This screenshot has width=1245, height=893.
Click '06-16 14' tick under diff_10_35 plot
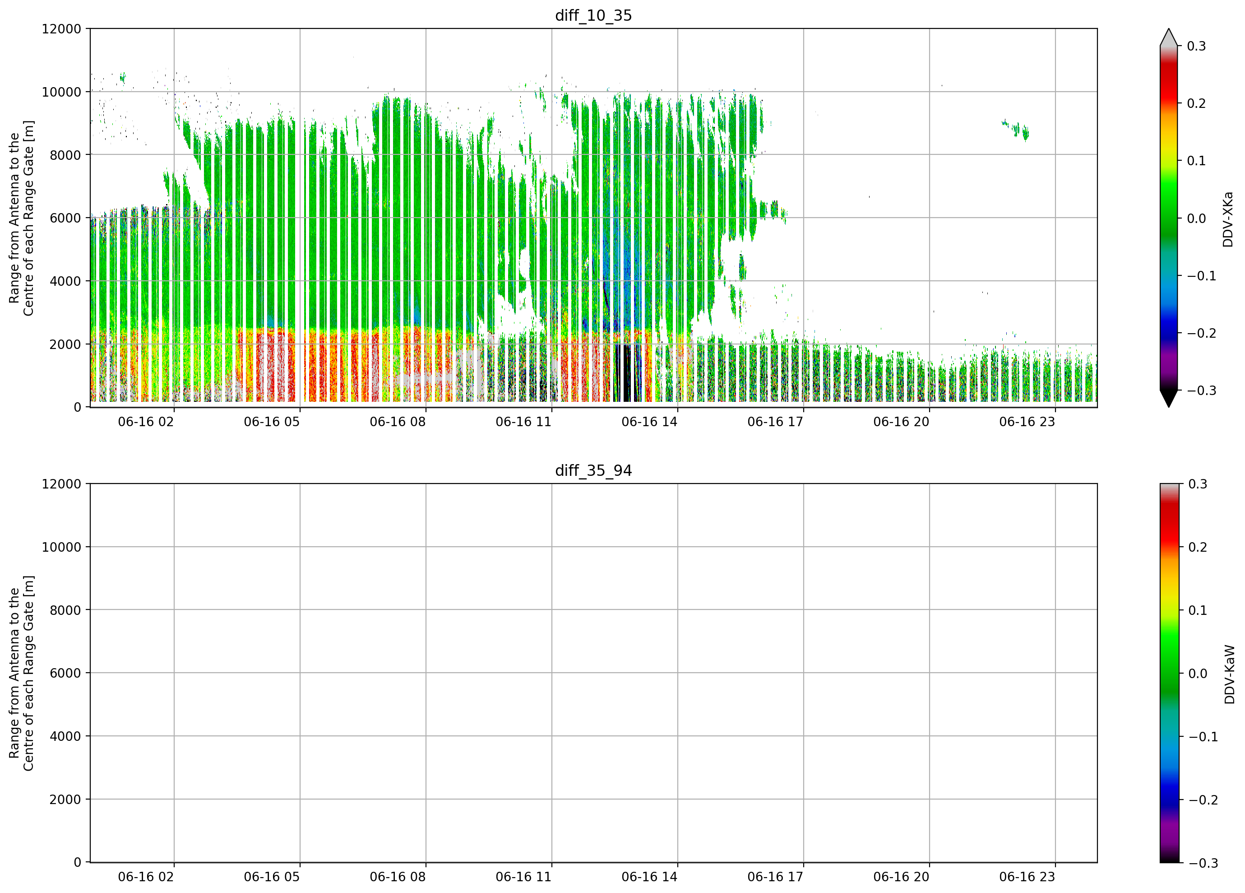(649, 422)
